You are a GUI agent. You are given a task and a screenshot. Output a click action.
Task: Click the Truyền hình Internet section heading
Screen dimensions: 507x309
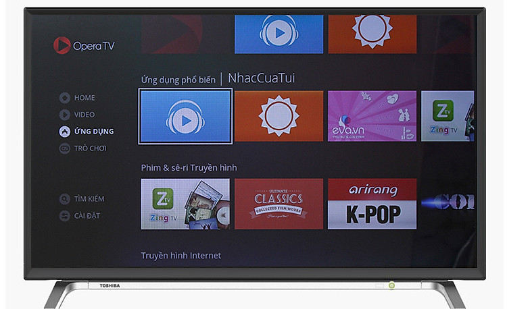pyautogui.click(x=181, y=256)
